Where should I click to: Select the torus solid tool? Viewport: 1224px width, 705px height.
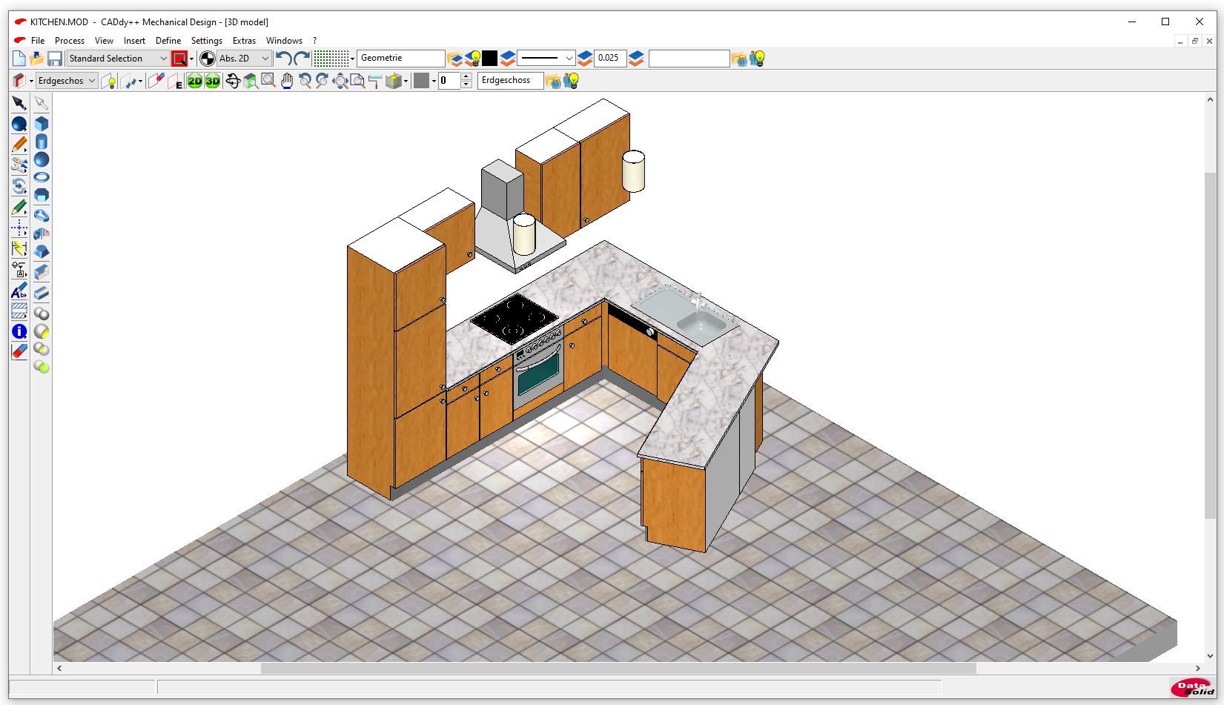pyautogui.click(x=42, y=177)
